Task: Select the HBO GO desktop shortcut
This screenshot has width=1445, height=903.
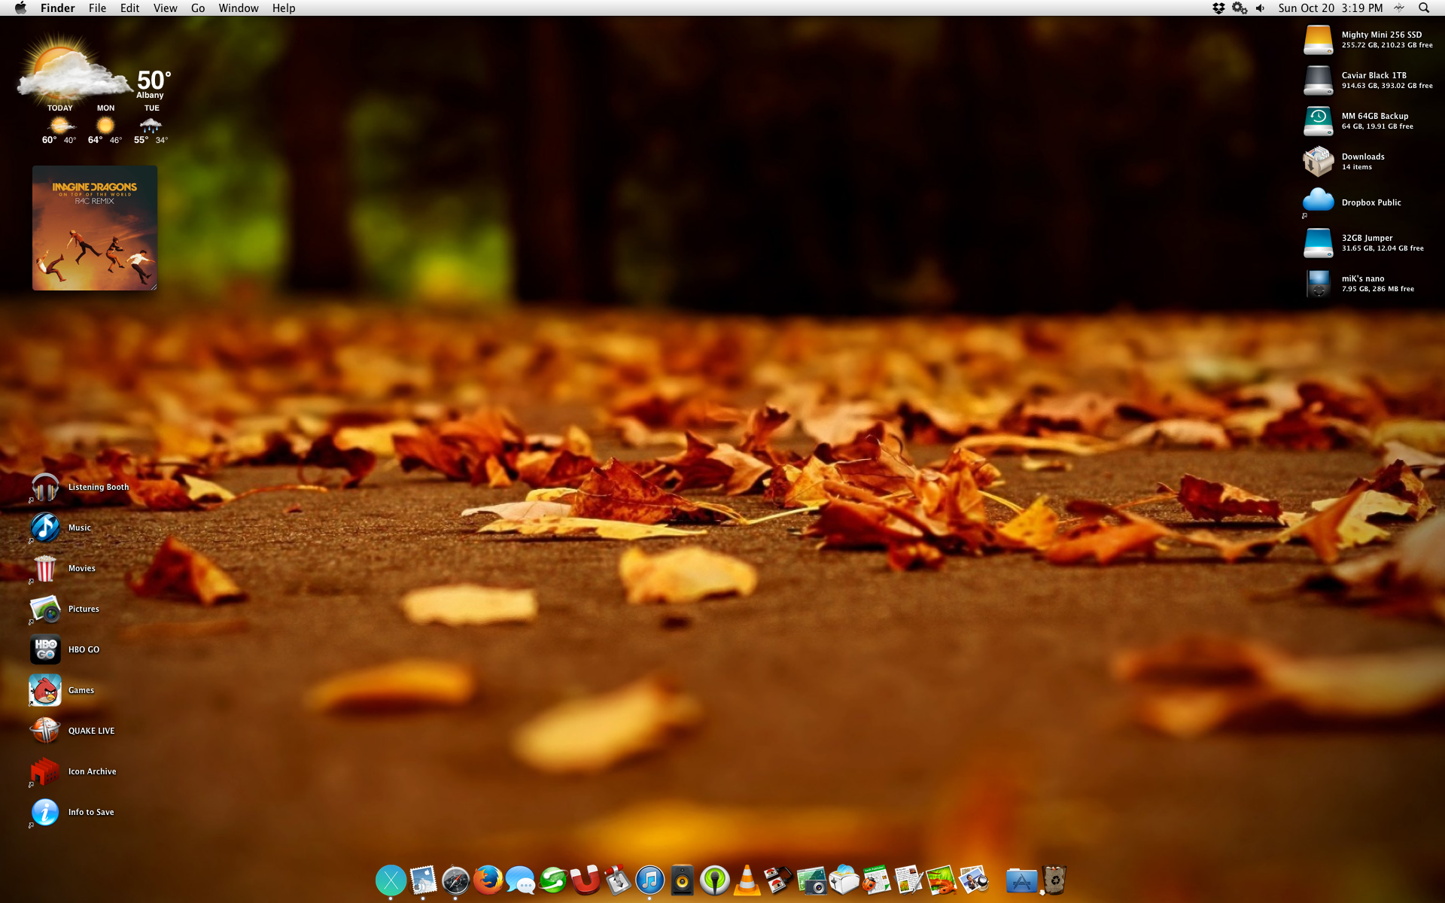Action: (x=45, y=649)
